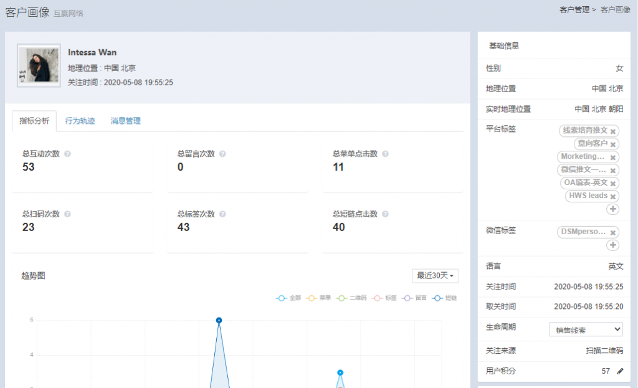Viewport: 638px width, 388px height.
Task: Hide the 短链 series in chart legend
Action: pos(445,298)
